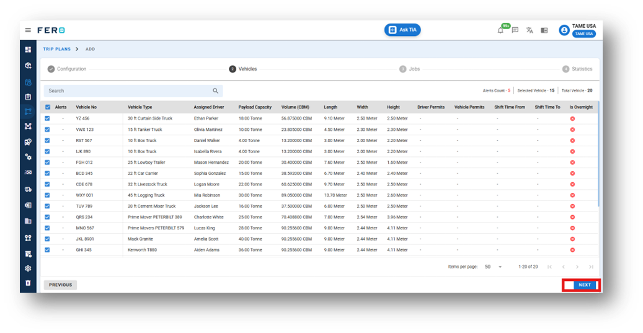Go to the Configuration step
This screenshot has height=333, width=643.
[x=67, y=69]
